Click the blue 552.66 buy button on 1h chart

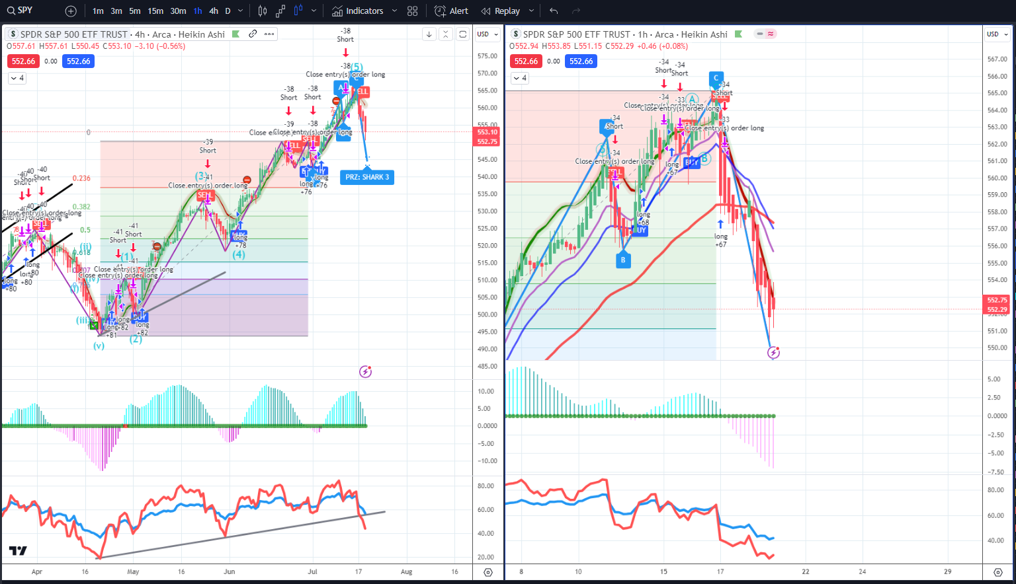(x=581, y=61)
